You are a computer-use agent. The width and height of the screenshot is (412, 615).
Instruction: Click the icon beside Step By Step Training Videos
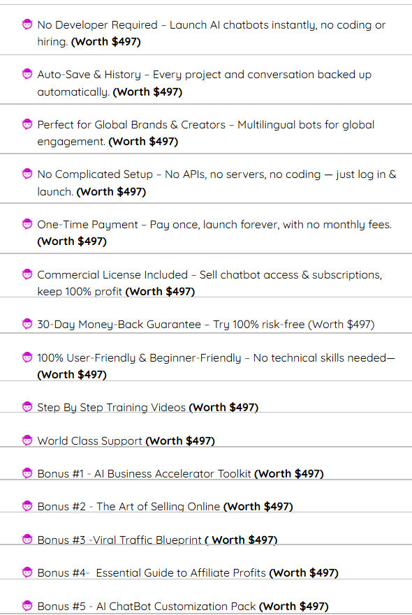[x=27, y=407]
